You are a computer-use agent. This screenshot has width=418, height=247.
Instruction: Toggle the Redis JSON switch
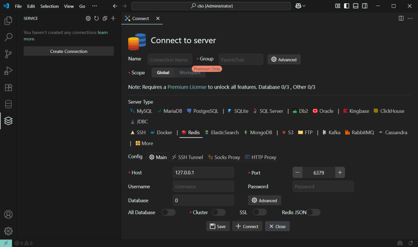tap(313, 212)
